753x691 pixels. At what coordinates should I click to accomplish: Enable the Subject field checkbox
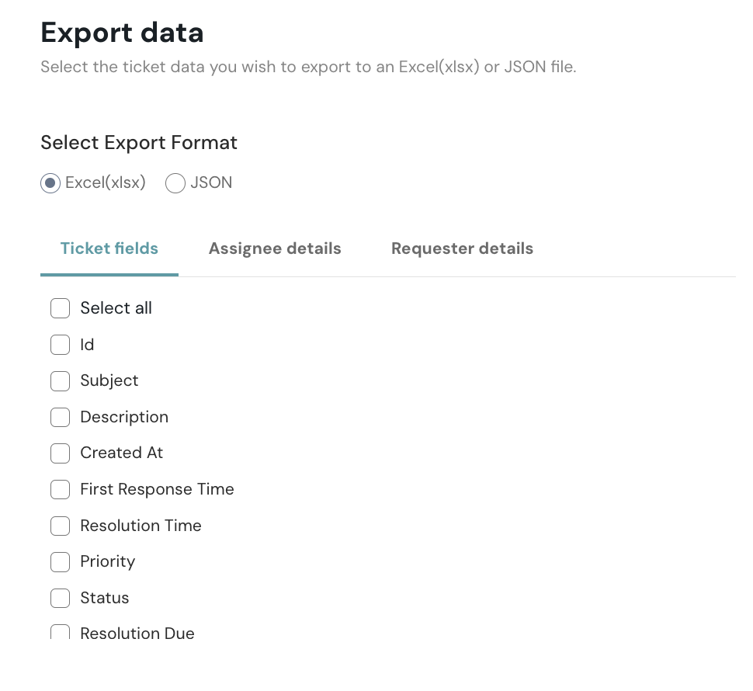61,381
